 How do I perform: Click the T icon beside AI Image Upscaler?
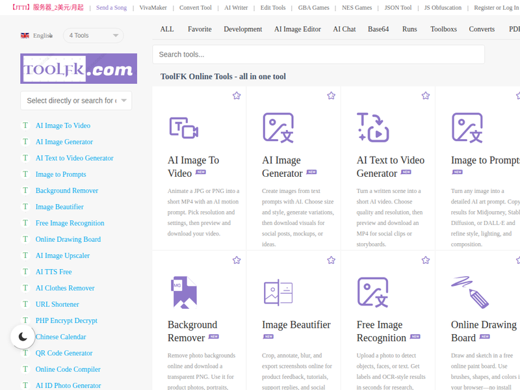click(25, 255)
